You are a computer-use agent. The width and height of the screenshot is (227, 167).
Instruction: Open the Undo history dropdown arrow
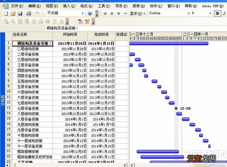point(42,14)
